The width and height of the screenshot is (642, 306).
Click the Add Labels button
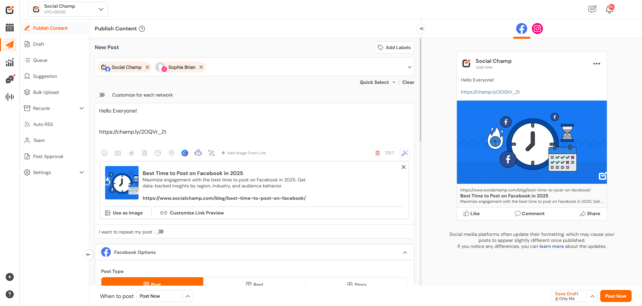[x=394, y=47]
